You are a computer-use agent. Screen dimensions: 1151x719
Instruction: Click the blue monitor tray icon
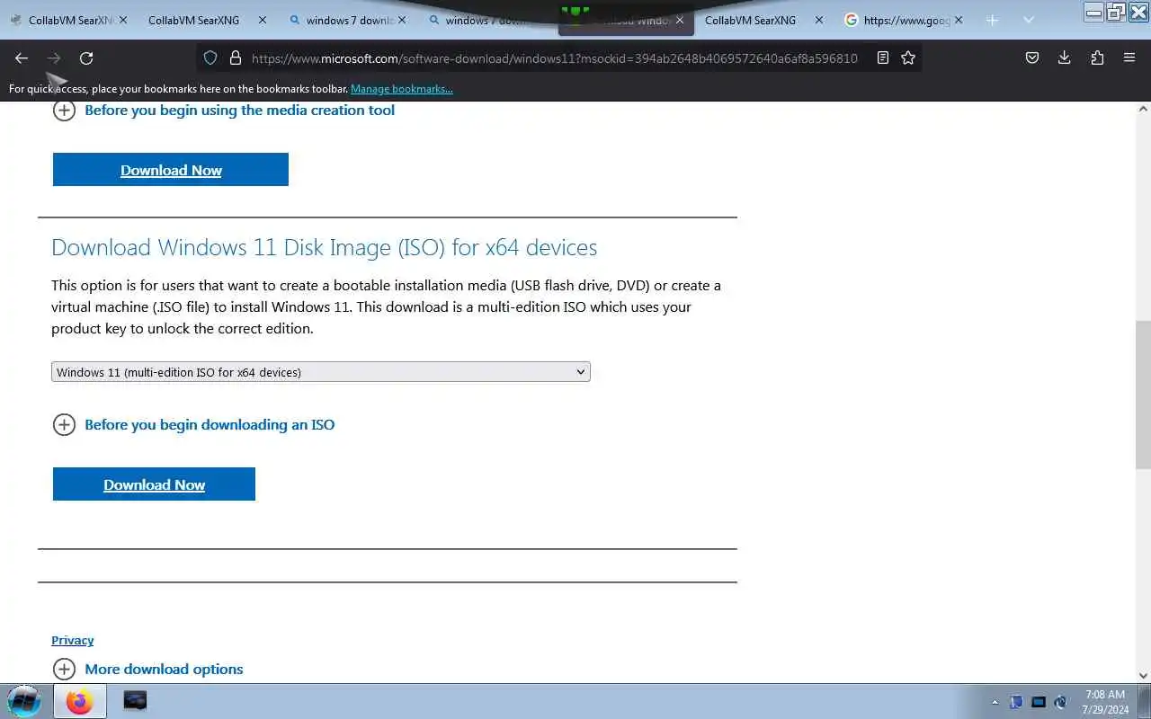point(1039,702)
